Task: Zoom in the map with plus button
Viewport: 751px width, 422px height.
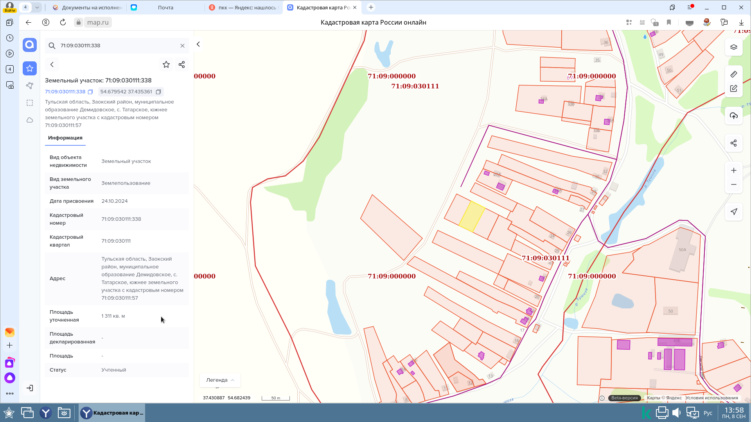Action: click(x=733, y=170)
